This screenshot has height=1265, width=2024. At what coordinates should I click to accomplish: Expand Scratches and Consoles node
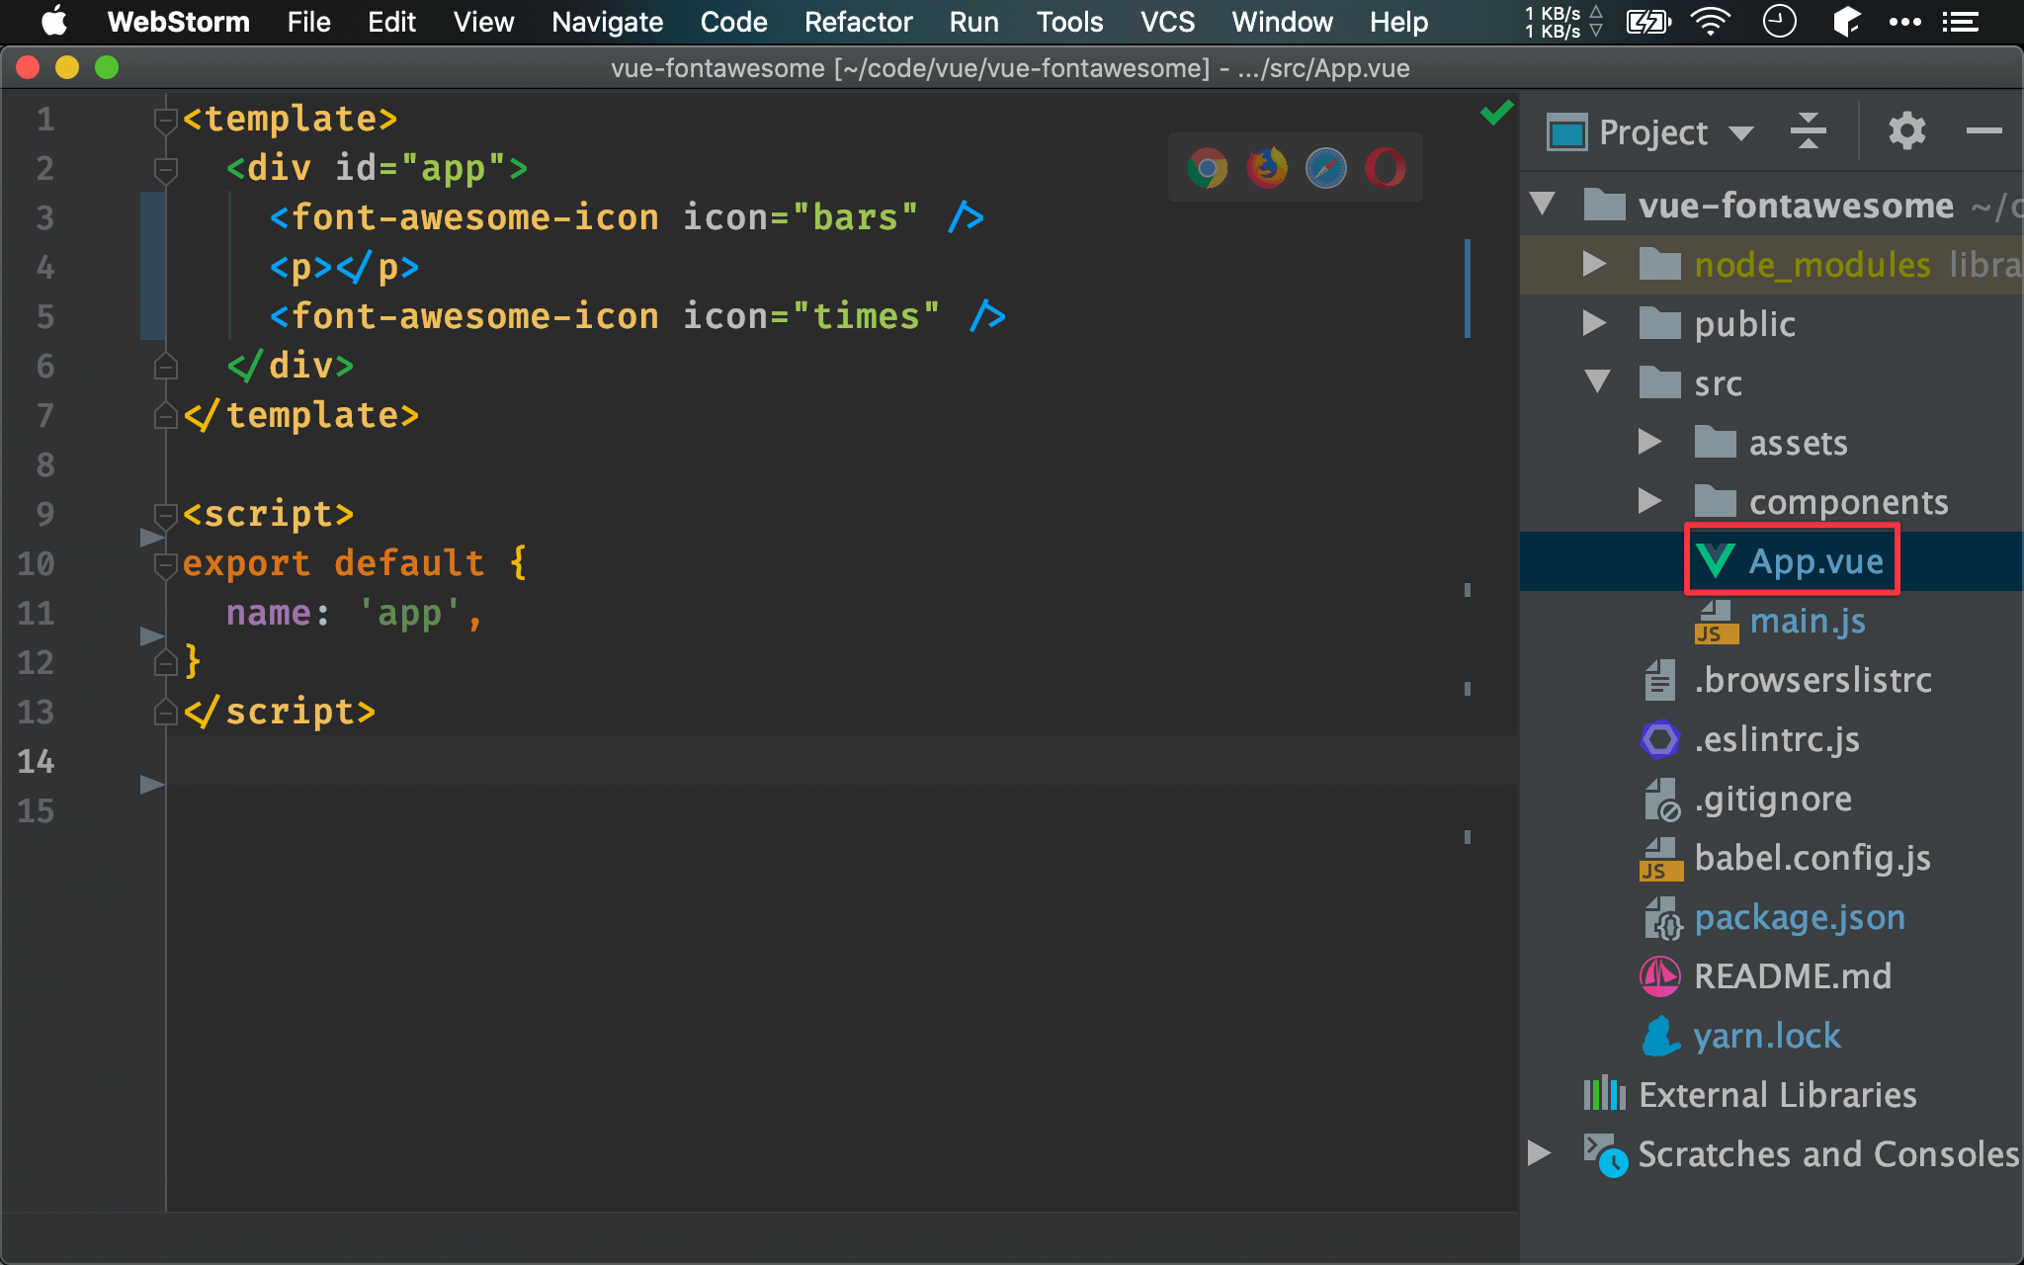coord(1539,1153)
